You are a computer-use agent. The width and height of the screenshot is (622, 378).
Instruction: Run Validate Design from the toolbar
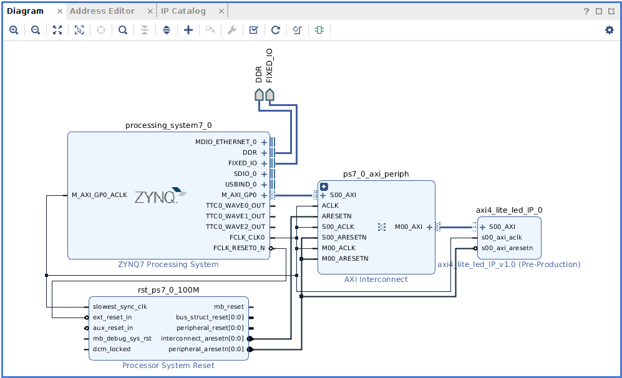(x=253, y=29)
